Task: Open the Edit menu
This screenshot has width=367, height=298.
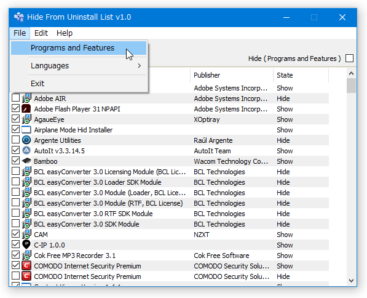Action: tap(41, 33)
